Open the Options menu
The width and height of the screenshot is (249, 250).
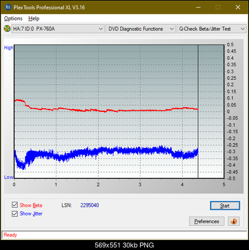(13, 19)
